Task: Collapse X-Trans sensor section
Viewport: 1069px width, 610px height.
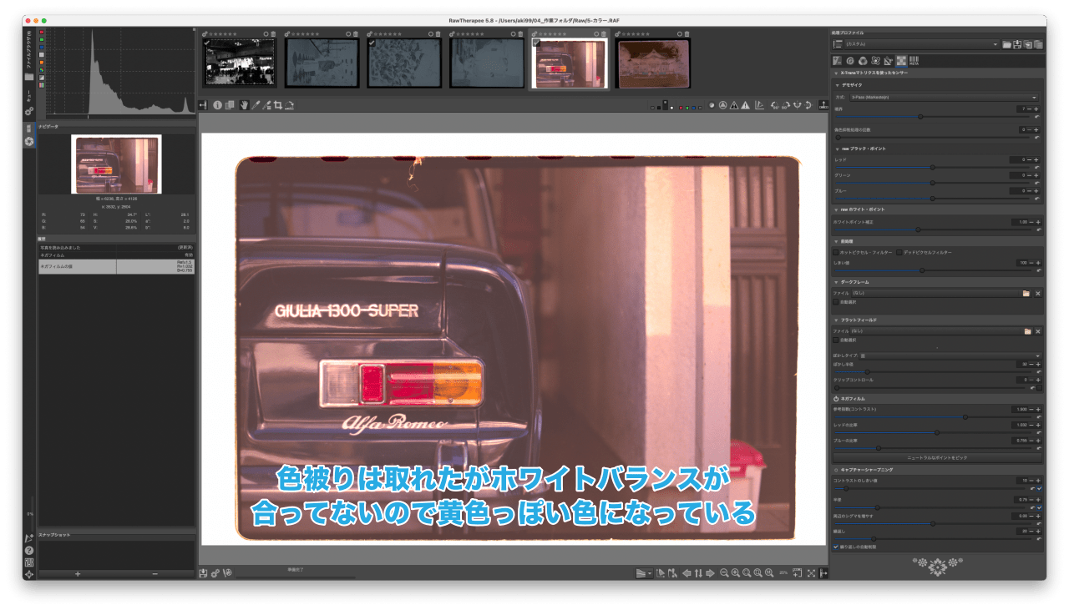Action: [838, 73]
